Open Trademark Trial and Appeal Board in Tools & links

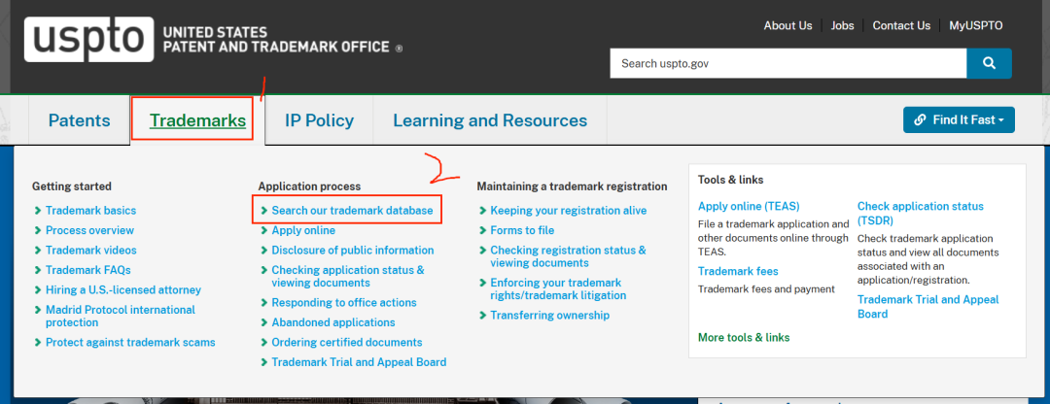pos(928,306)
